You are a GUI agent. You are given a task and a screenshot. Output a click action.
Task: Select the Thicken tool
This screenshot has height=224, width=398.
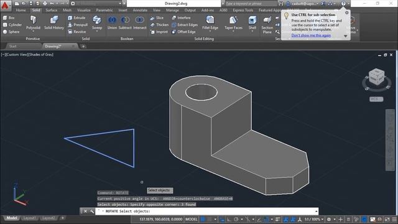[159, 25]
